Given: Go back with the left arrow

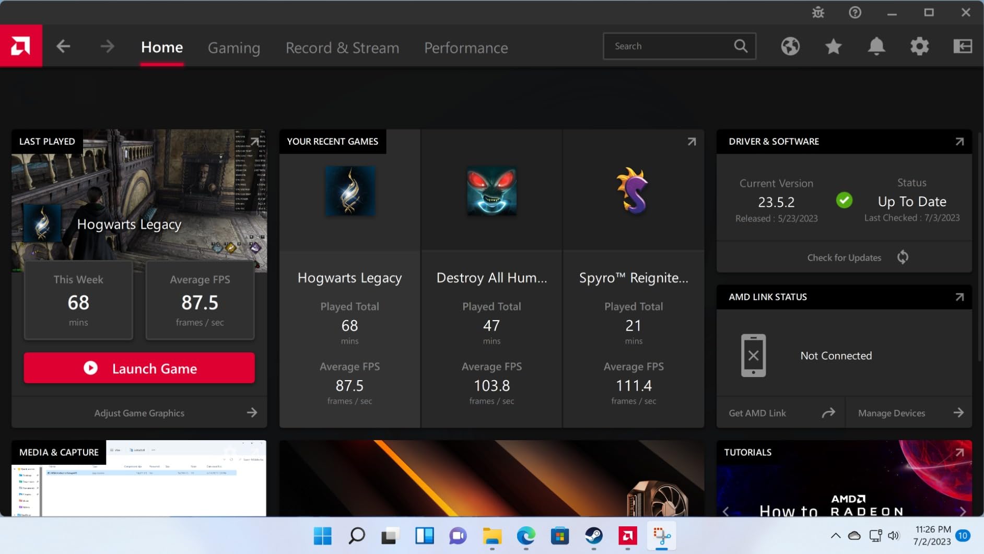Looking at the screenshot, I should pyautogui.click(x=63, y=46).
